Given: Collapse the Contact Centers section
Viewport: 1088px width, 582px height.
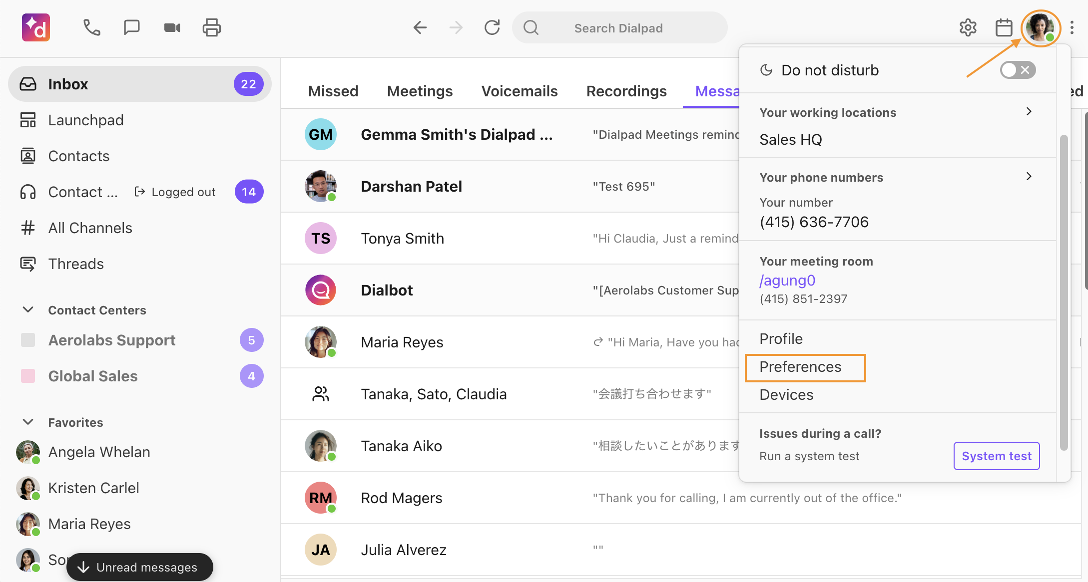Looking at the screenshot, I should coord(28,310).
